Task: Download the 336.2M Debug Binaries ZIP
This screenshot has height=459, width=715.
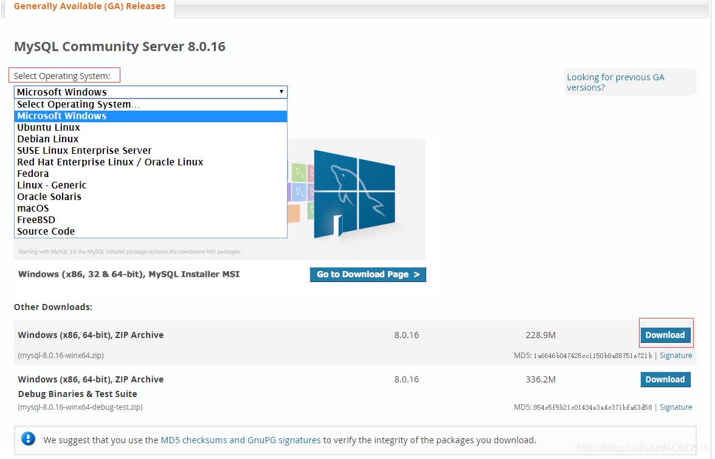Action: click(665, 380)
